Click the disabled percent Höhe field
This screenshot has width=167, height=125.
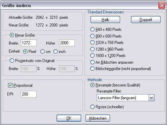coord(67,69)
